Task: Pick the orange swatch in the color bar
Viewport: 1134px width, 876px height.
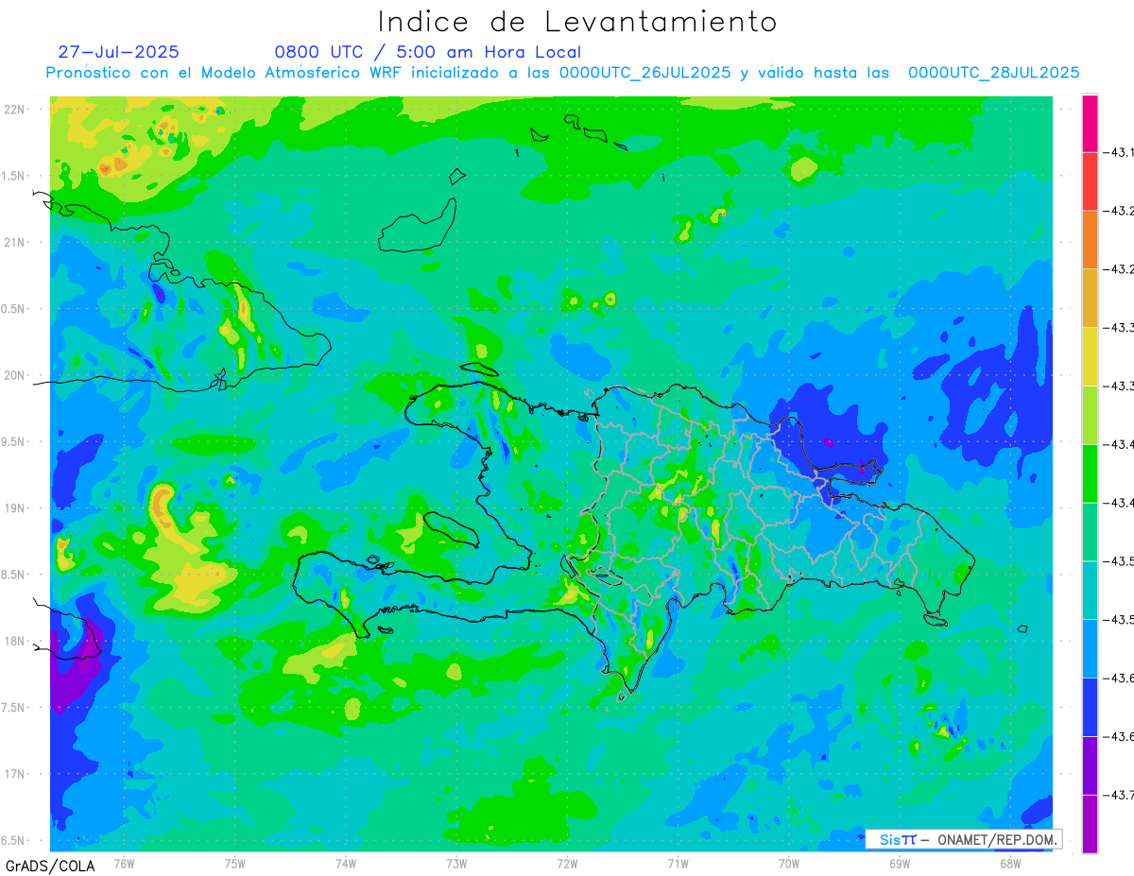Action: 1090,239
